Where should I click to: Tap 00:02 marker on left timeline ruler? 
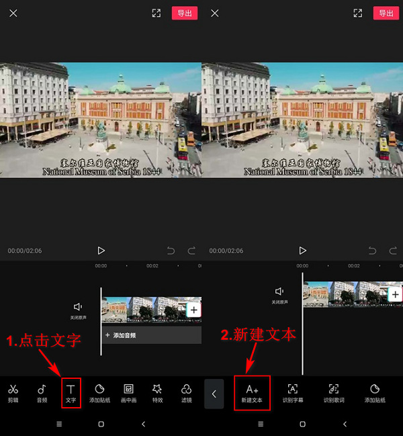pyautogui.click(x=152, y=266)
